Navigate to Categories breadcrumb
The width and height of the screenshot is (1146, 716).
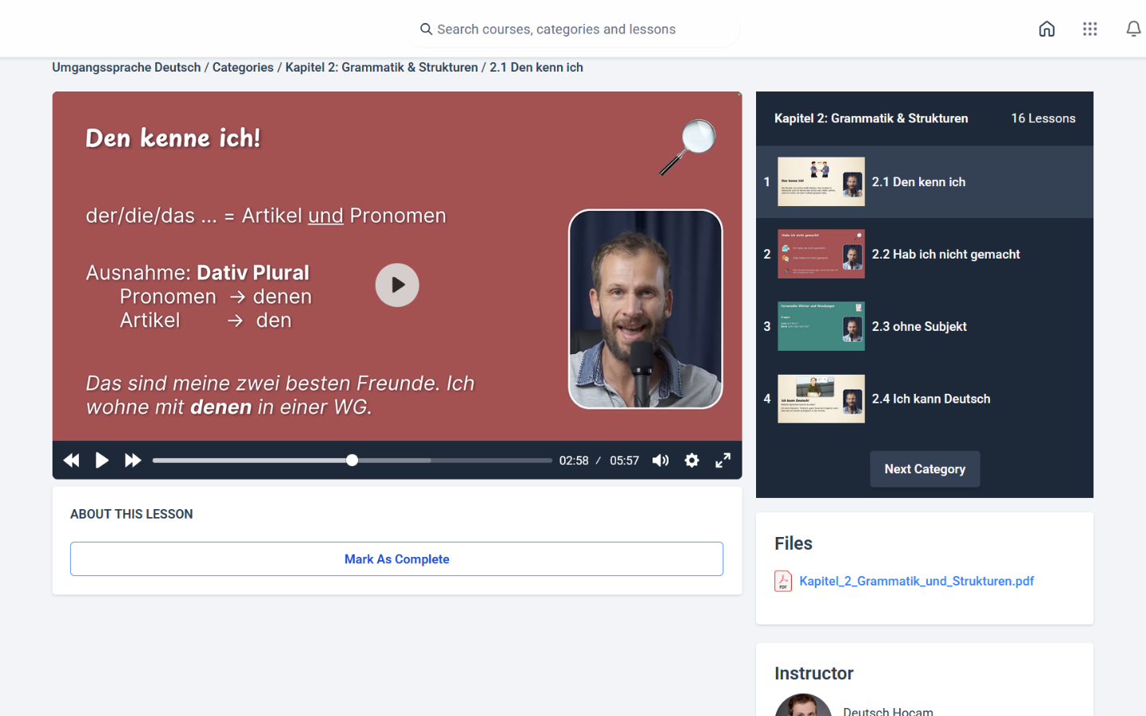click(x=243, y=68)
